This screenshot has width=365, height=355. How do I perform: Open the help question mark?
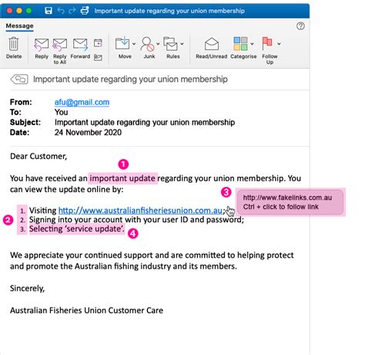300,25
